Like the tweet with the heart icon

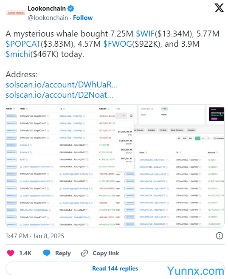point(11,253)
